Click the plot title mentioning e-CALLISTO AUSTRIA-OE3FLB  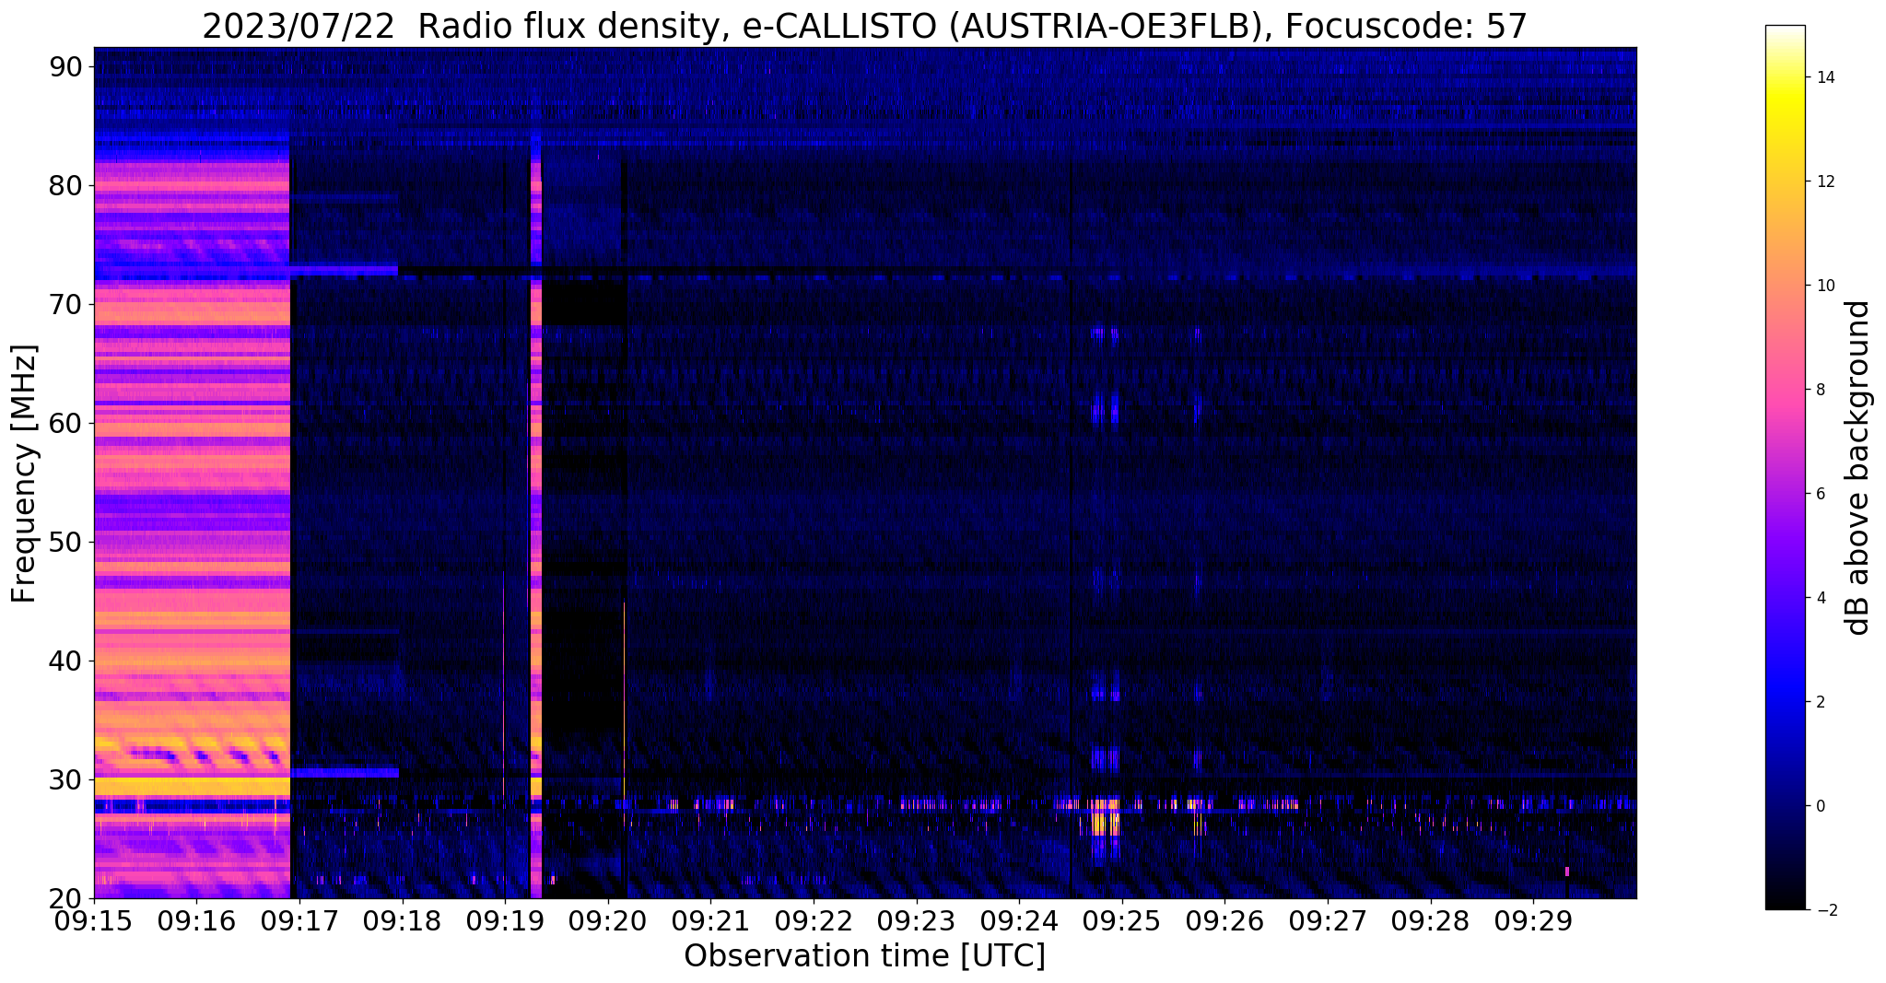coord(864,26)
